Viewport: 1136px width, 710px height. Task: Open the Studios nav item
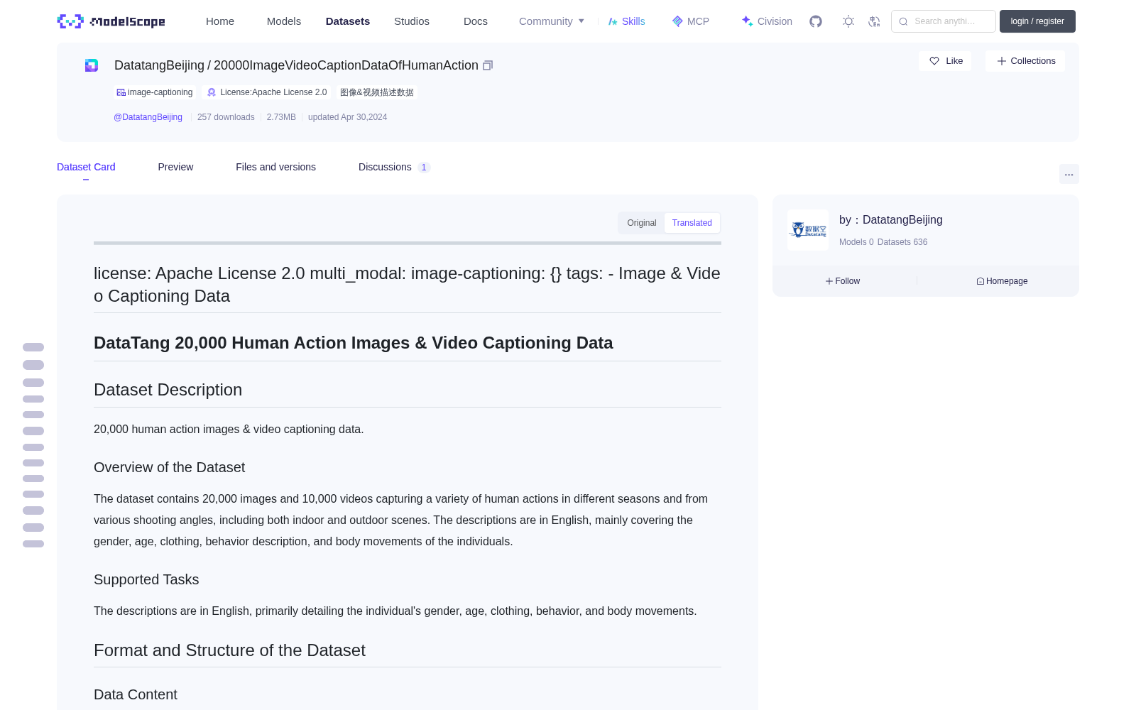coord(412,21)
